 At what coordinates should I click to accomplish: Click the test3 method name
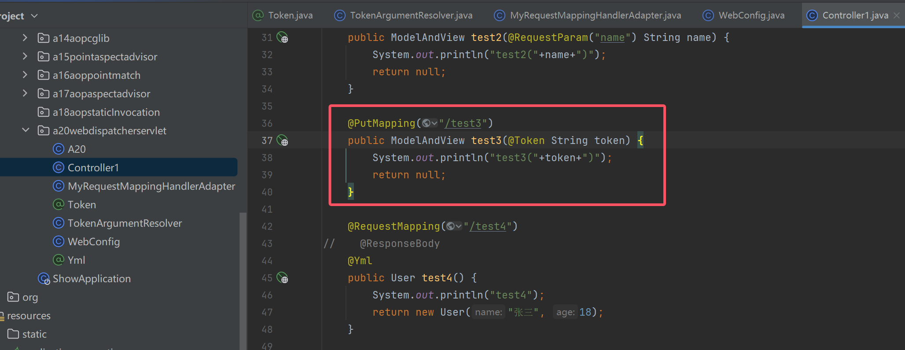(x=486, y=140)
